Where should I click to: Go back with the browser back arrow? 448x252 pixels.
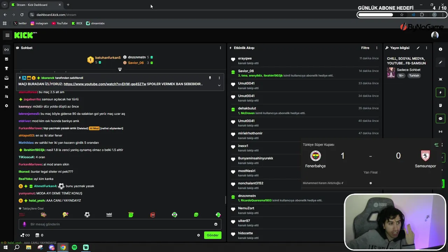point(5,15)
